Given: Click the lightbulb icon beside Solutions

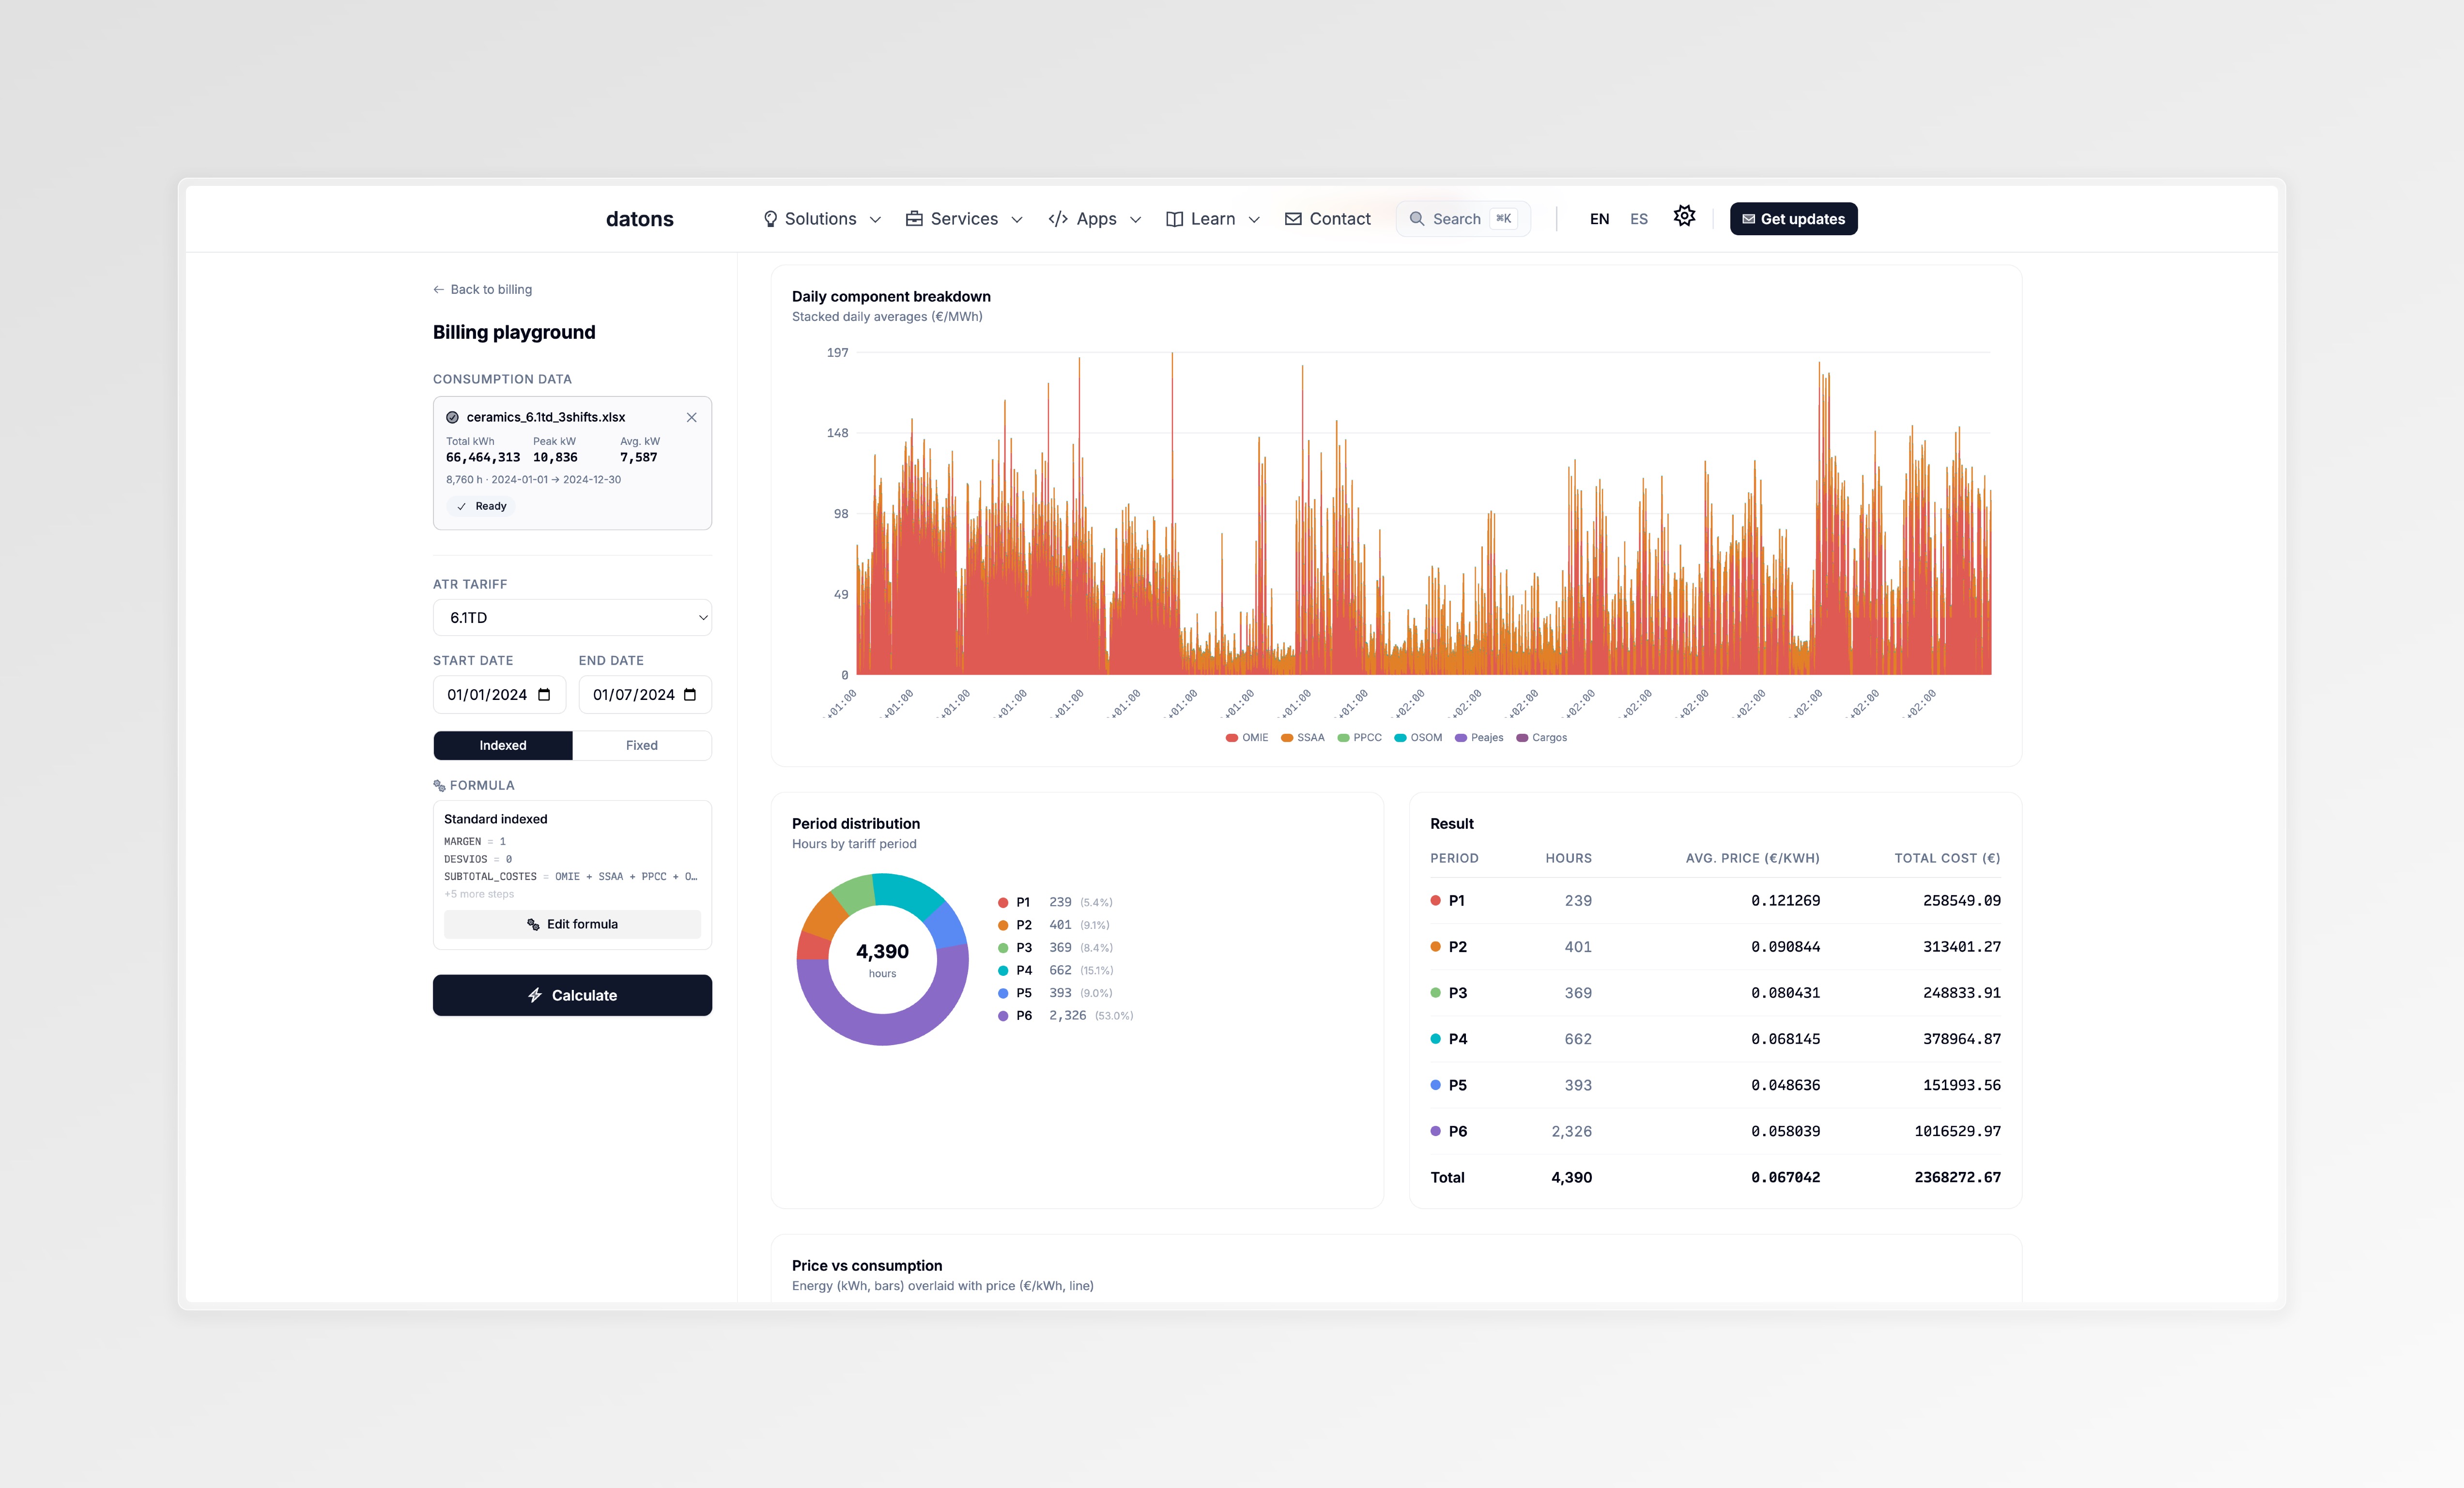Looking at the screenshot, I should point(770,218).
